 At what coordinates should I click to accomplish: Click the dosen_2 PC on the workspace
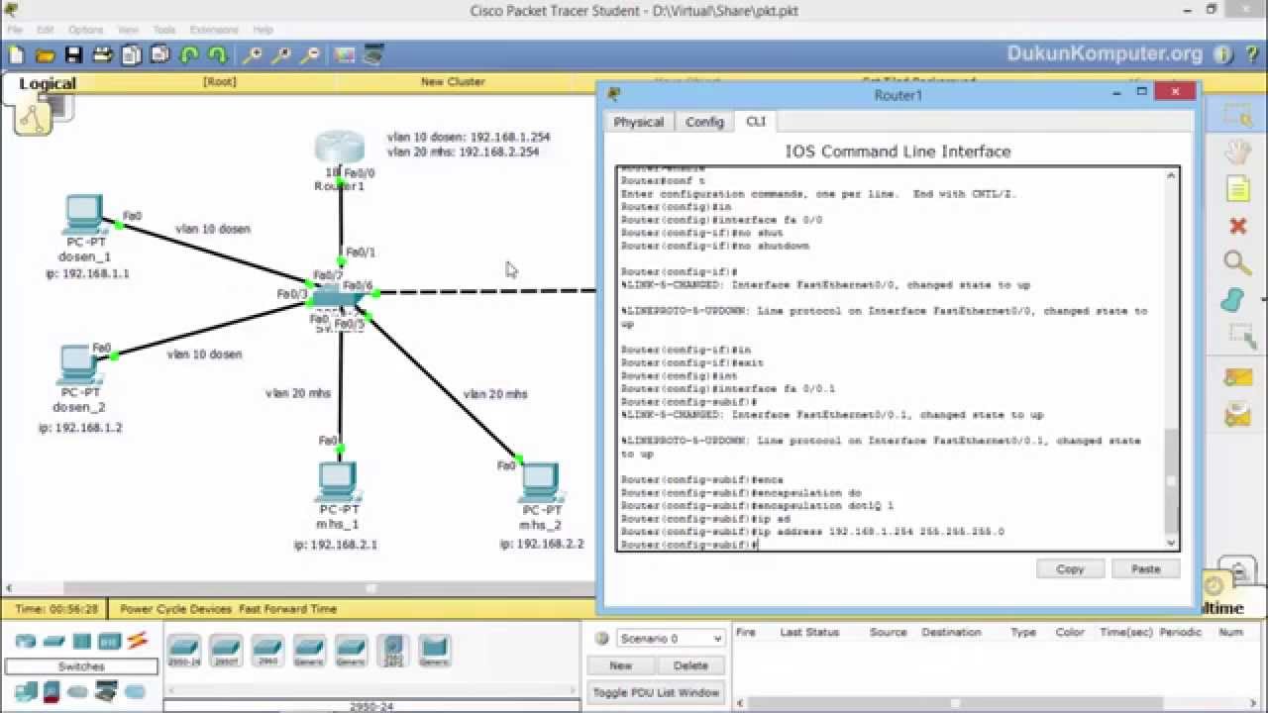point(79,364)
